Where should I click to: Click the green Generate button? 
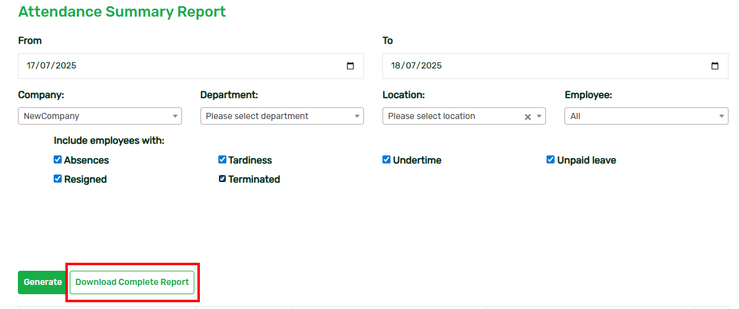click(x=43, y=282)
